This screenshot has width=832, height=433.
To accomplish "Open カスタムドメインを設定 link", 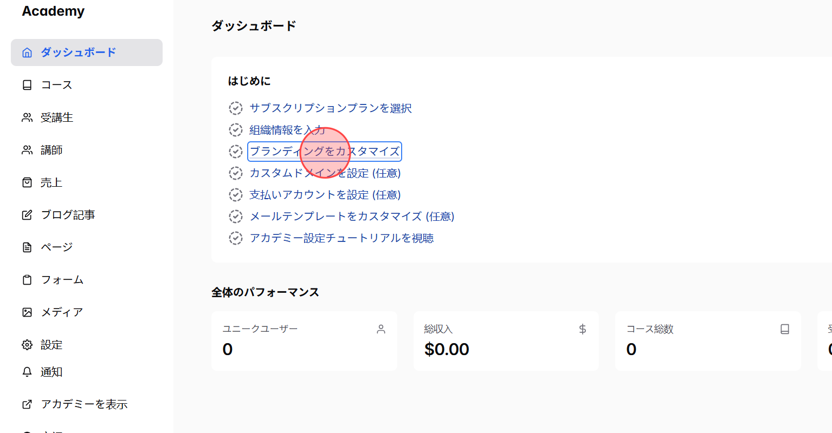I will tap(325, 173).
